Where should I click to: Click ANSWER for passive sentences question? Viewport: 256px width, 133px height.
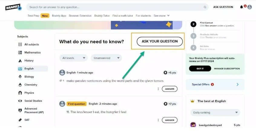tap(170, 89)
